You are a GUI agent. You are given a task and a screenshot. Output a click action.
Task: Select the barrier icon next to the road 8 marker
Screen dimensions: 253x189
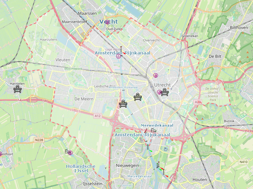(123, 104)
